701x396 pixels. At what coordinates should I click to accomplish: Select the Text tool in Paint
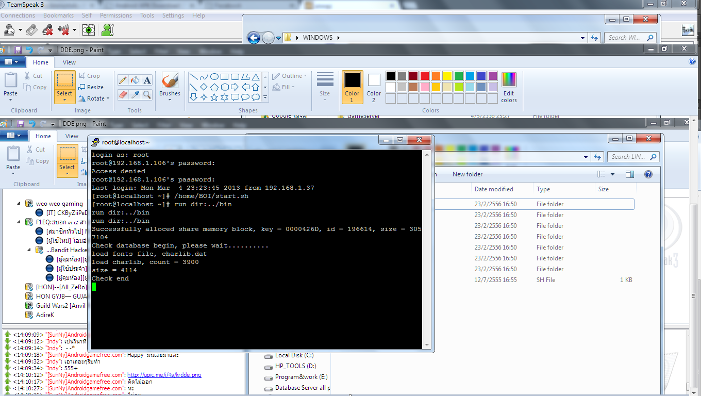pyautogui.click(x=147, y=80)
